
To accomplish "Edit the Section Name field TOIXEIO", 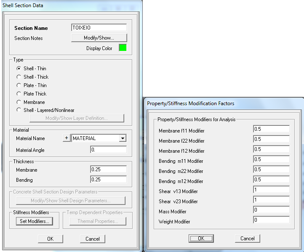I will (x=99, y=28).
